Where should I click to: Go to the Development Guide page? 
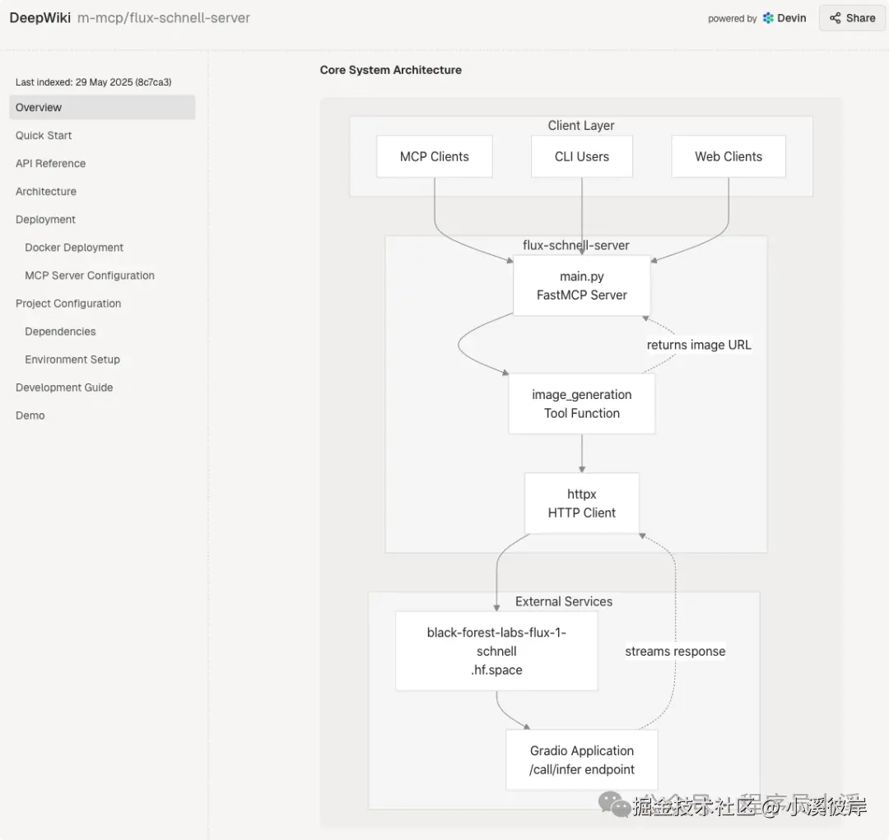(64, 388)
